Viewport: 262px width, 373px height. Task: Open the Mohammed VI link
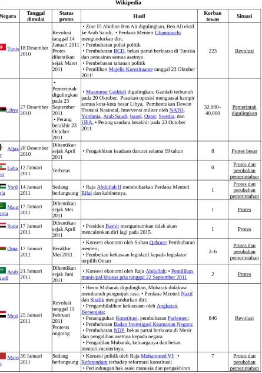pos(157,356)
